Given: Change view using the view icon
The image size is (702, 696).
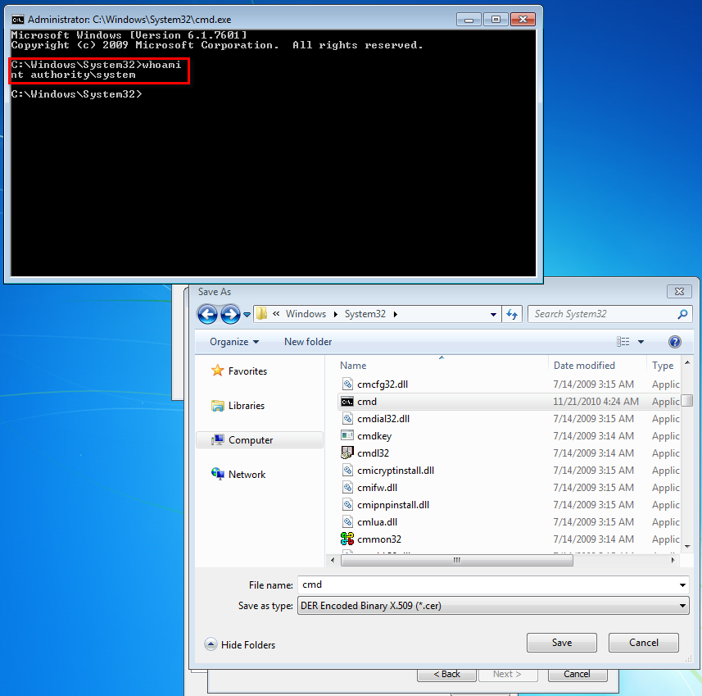Looking at the screenshot, I should tap(623, 342).
